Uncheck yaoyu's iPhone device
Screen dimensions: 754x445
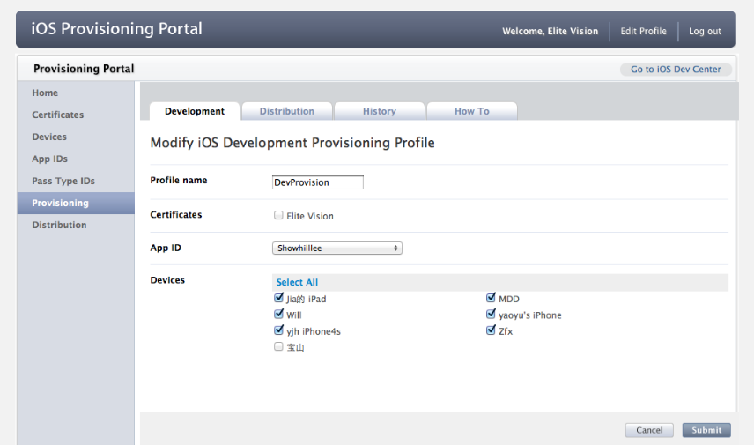[x=491, y=315]
